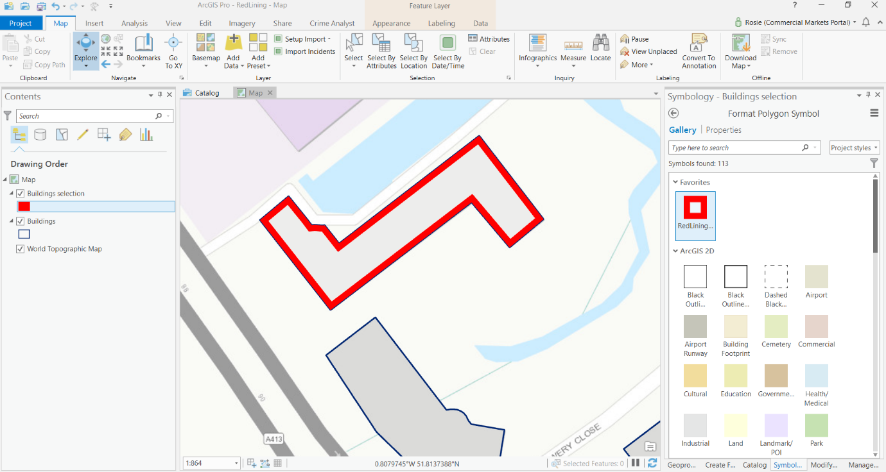Select the RedLining favorite symbol
Image resolution: width=886 pixels, height=472 pixels.
pos(695,215)
